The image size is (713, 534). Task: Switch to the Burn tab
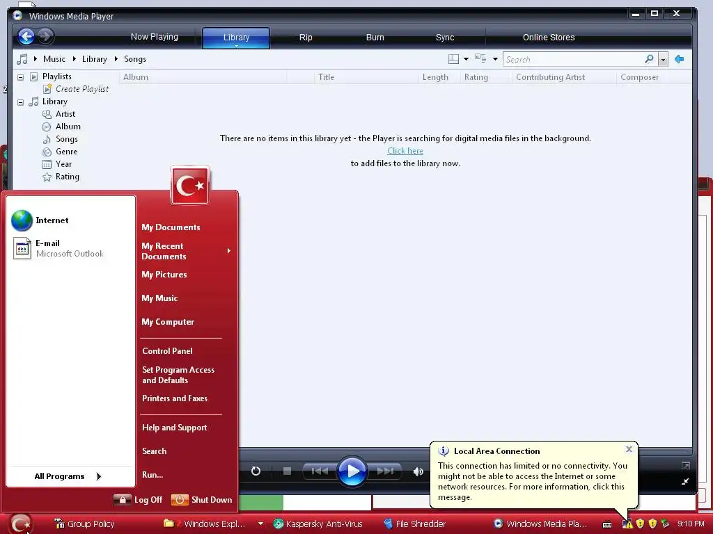pos(375,38)
